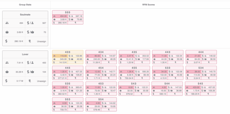Select the highlighted 433 RFM score card
The height and width of the screenshot is (114, 230).
[x=68, y=57]
